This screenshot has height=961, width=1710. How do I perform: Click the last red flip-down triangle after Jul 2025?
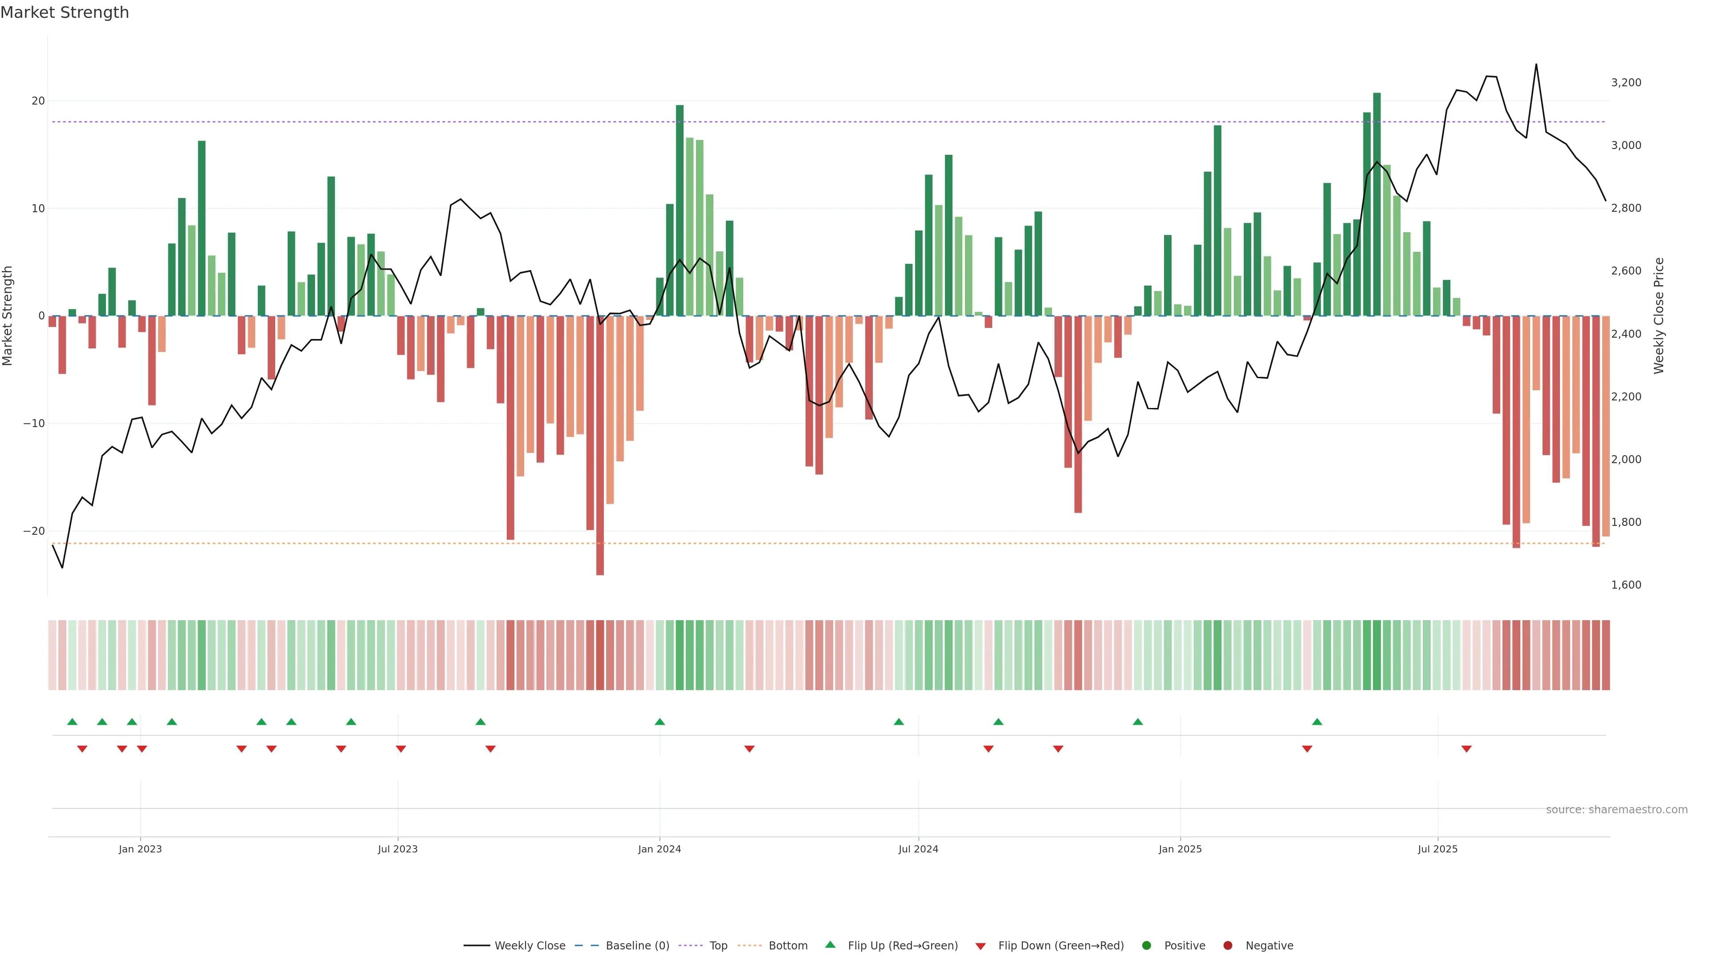tap(1466, 749)
